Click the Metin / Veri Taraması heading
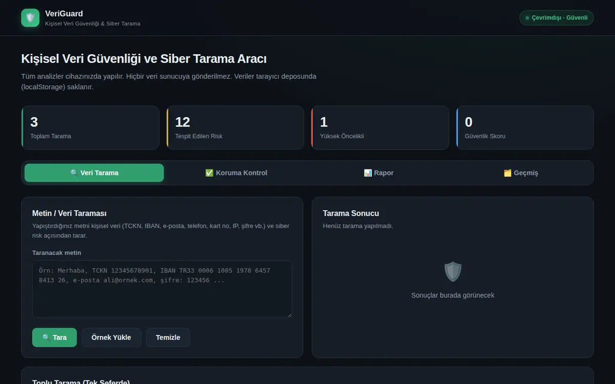 point(69,214)
